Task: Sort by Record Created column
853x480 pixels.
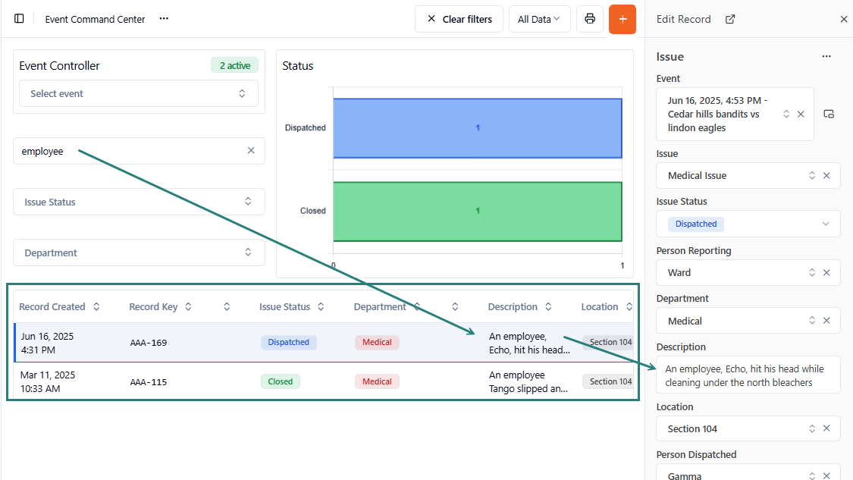Action: point(96,307)
